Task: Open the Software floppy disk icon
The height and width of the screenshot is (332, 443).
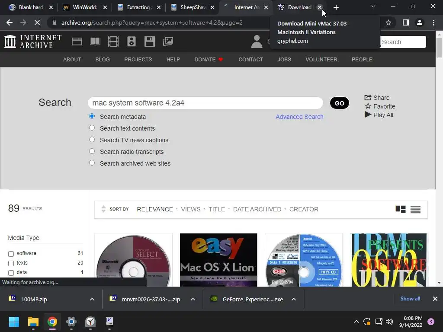Action: pyautogui.click(x=149, y=41)
